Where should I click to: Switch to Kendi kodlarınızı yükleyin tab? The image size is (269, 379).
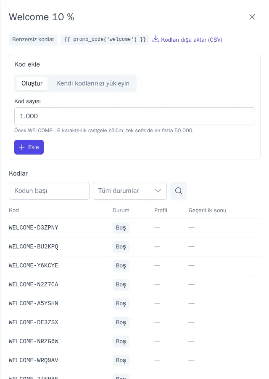pyautogui.click(x=92, y=83)
